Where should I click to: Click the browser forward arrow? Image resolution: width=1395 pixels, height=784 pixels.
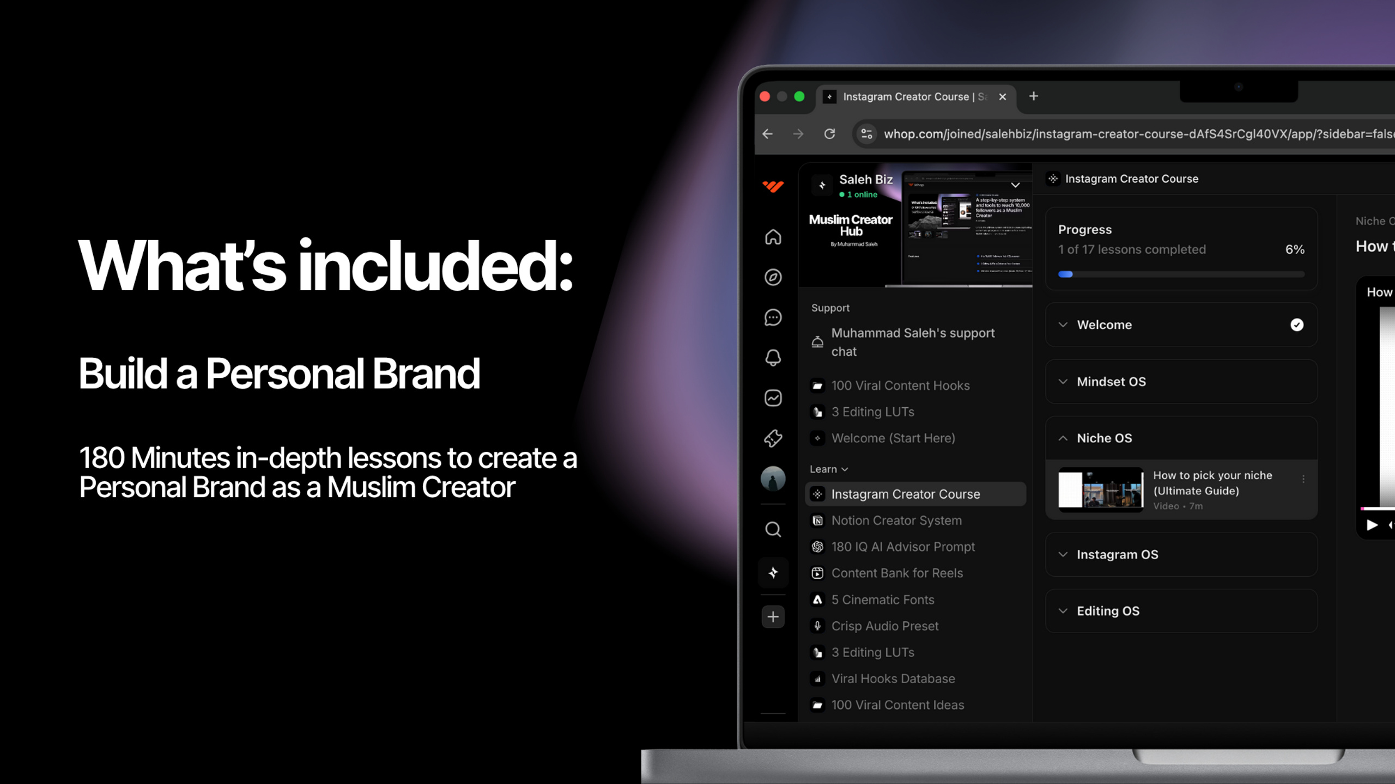(x=798, y=134)
